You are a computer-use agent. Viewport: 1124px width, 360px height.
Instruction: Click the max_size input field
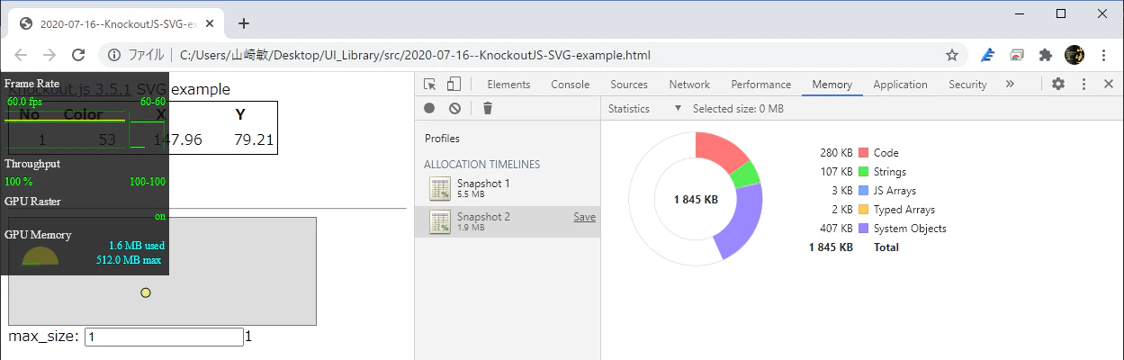[x=165, y=337]
